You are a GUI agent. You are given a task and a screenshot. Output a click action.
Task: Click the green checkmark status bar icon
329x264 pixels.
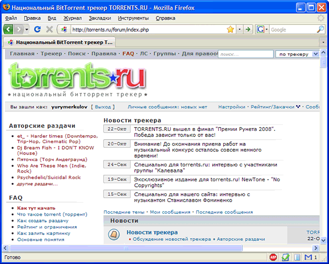coord(285,257)
